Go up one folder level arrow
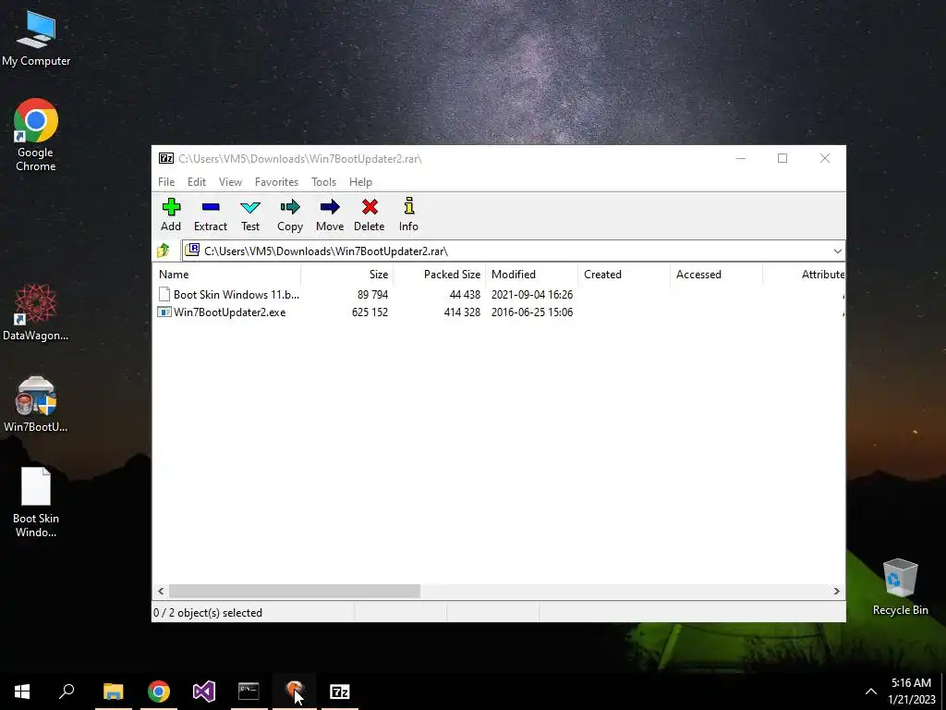 [x=164, y=251]
